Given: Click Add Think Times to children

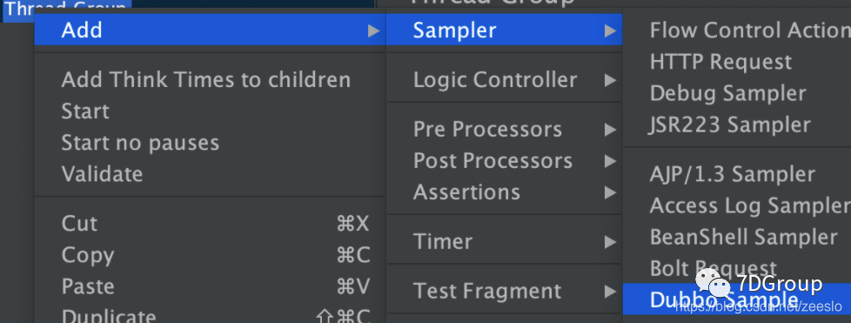Looking at the screenshot, I should pyautogui.click(x=205, y=80).
